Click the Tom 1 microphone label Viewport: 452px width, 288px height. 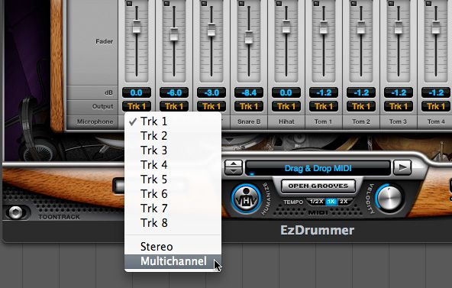click(323, 121)
